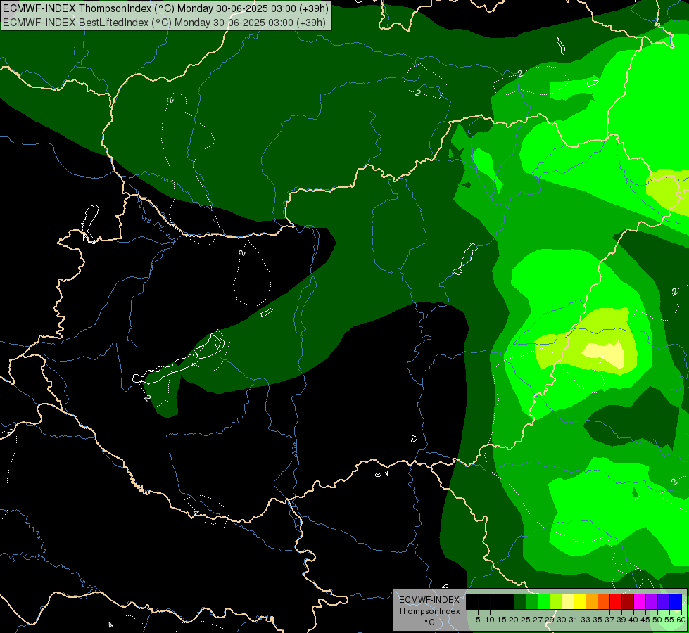This screenshot has width=689, height=633.
Task: Click the legend scale value 55
Action: pyautogui.click(x=669, y=620)
